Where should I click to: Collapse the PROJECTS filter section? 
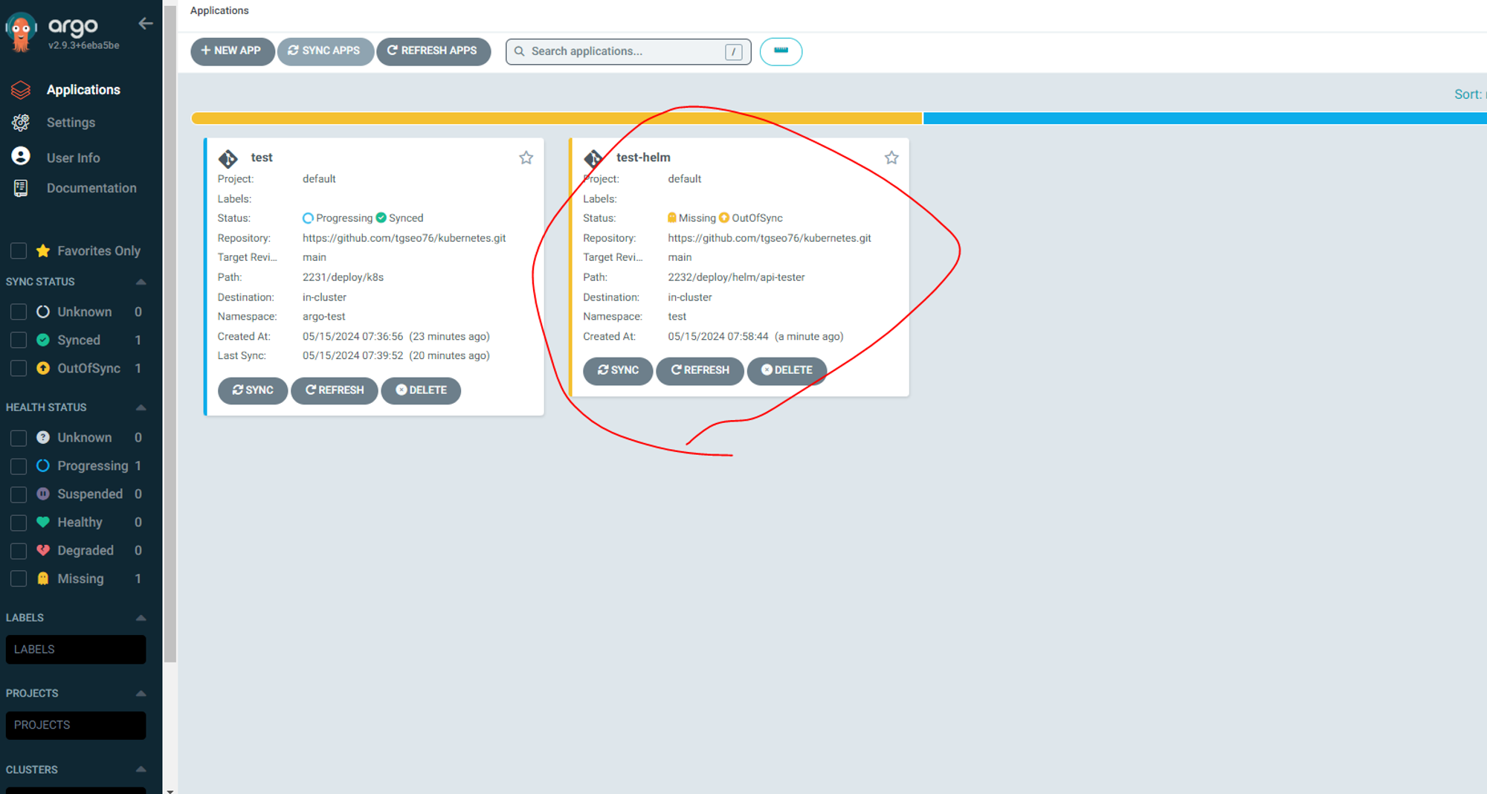pos(141,694)
